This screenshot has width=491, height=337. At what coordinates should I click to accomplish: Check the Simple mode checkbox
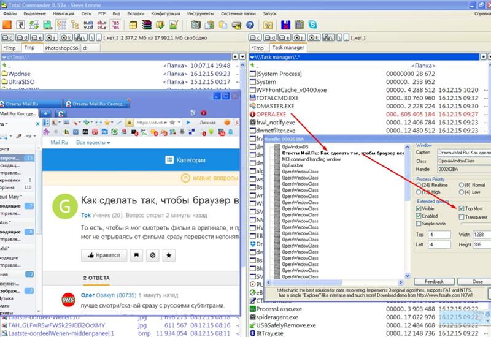[x=419, y=224]
